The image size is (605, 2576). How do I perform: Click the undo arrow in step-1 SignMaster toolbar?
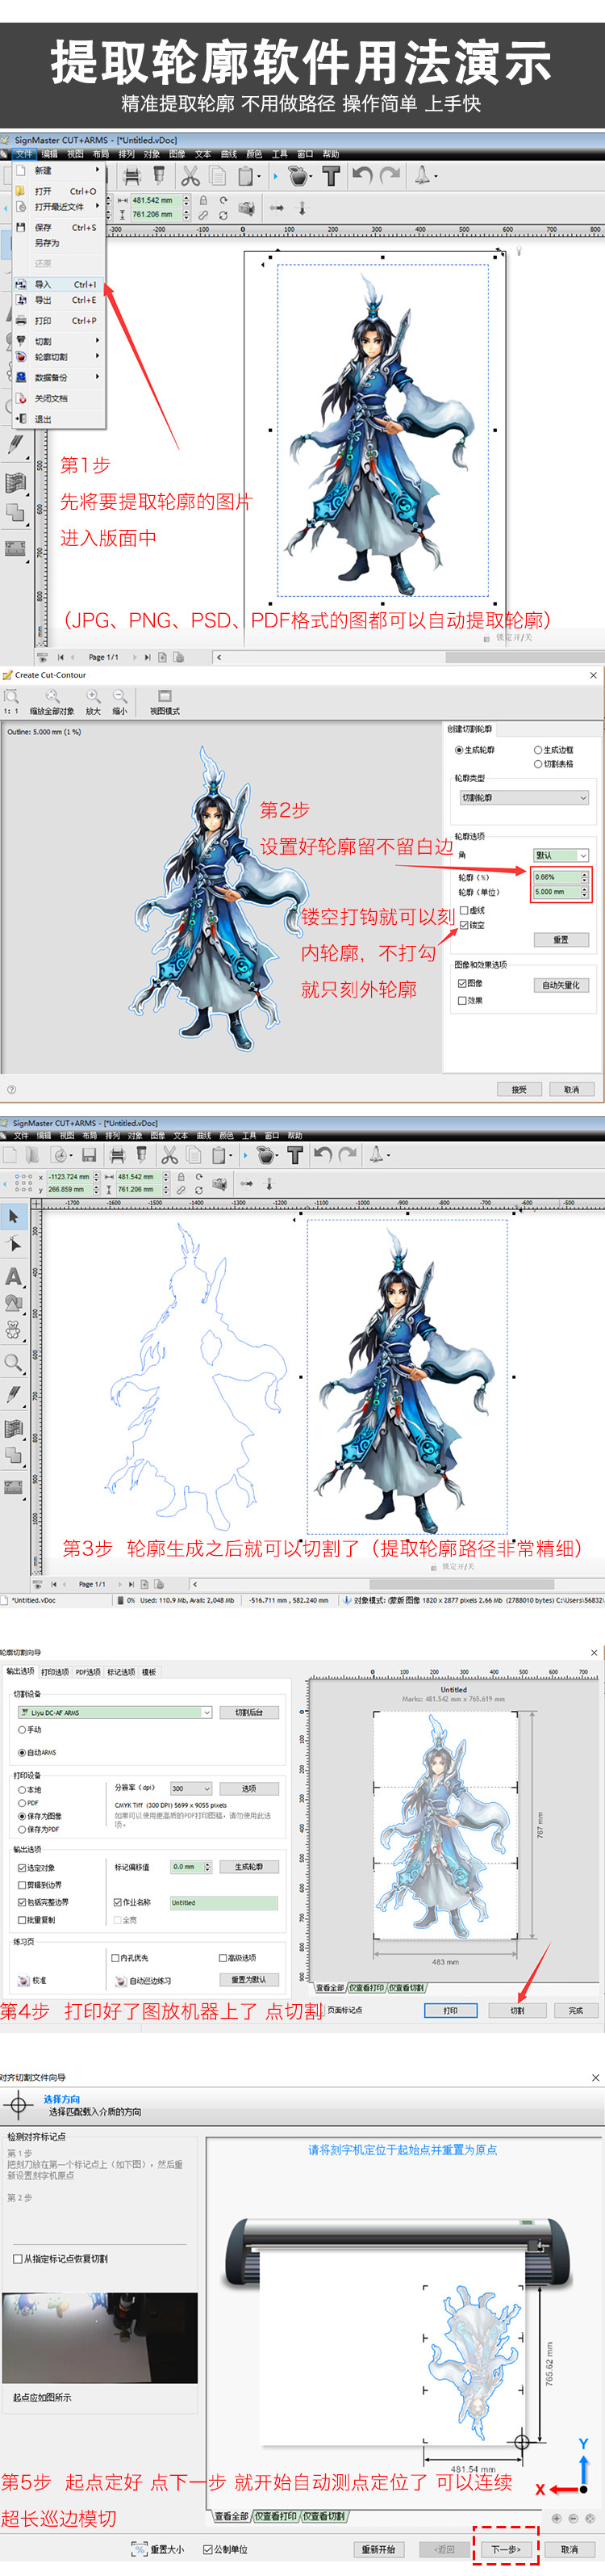pyautogui.click(x=361, y=175)
